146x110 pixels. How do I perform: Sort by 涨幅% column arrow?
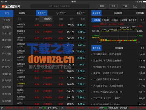51,19
